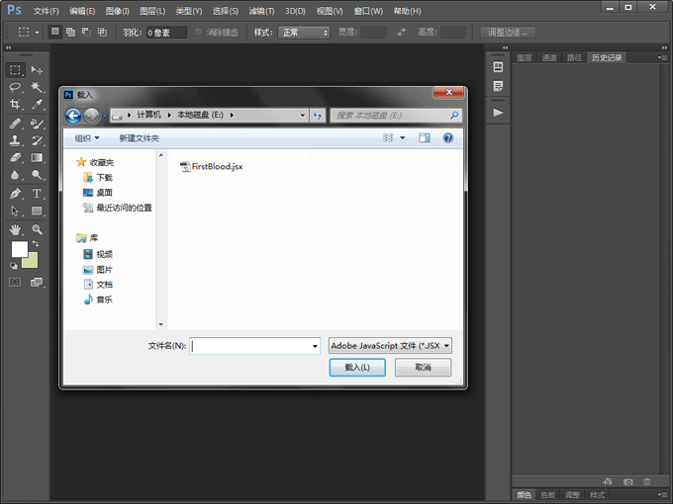Reset default foreground and background colors
The width and height of the screenshot is (673, 504).
(x=14, y=266)
